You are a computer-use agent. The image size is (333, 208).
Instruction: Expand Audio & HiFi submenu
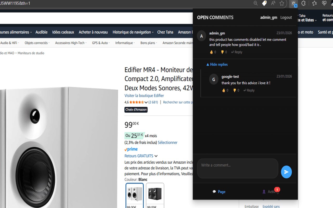tap(10, 43)
